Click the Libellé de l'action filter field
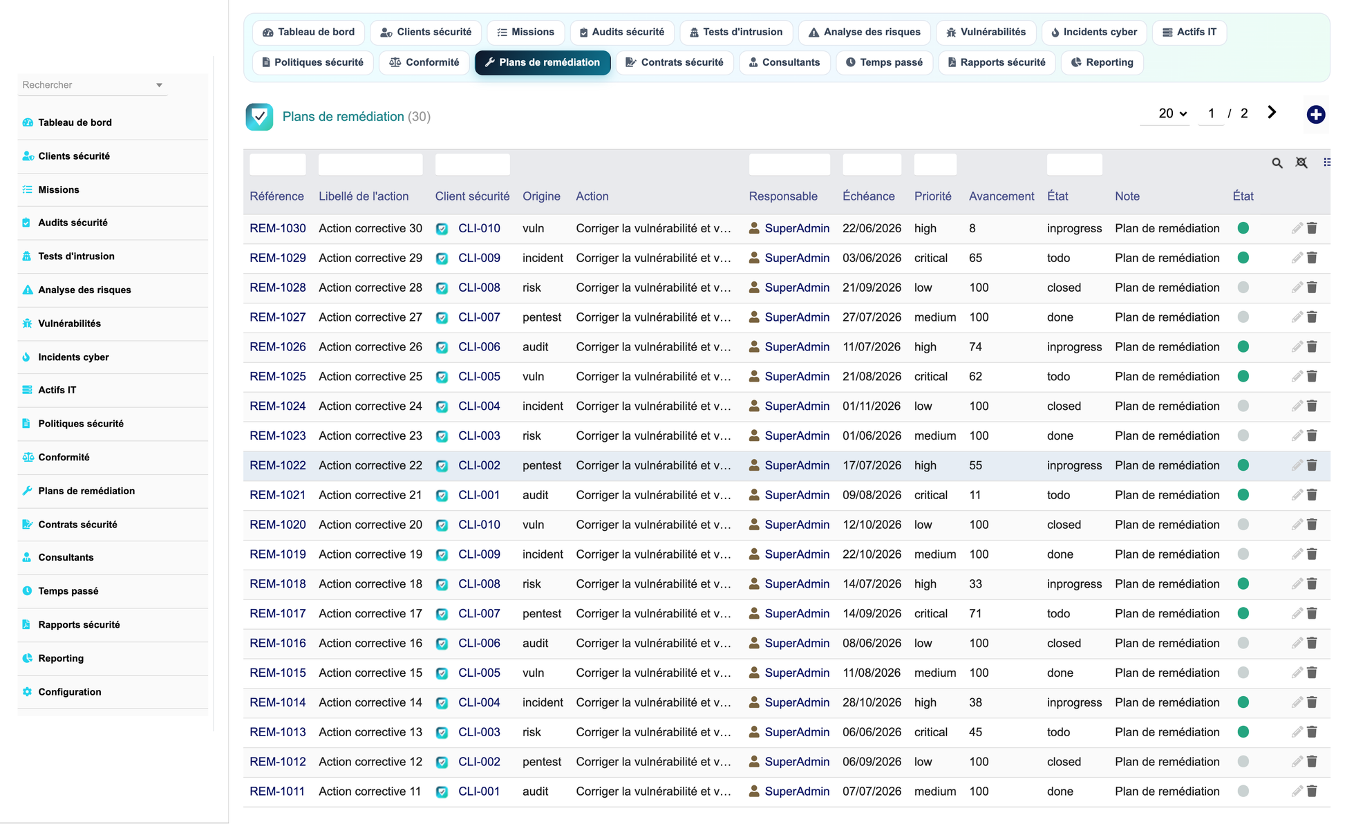The height and width of the screenshot is (833, 1345). point(370,165)
